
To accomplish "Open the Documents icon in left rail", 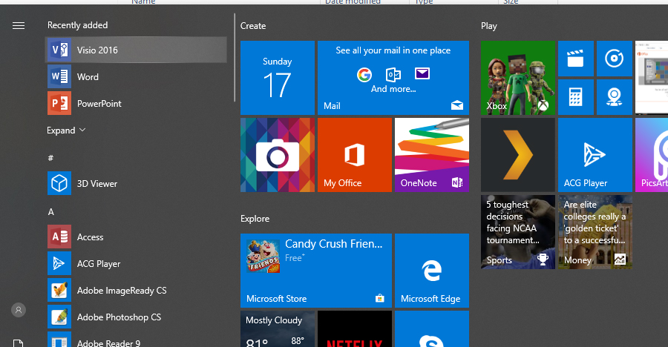I will click(19, 343).
